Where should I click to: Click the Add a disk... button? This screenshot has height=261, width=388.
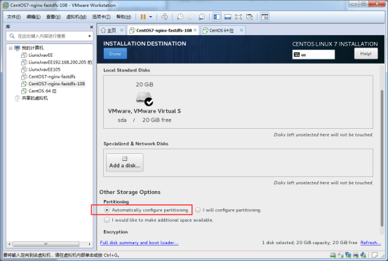coord(125,162)
